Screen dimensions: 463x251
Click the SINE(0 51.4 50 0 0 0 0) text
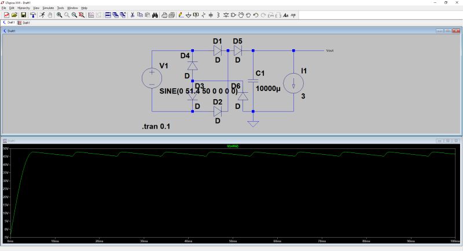pos(199,91)
